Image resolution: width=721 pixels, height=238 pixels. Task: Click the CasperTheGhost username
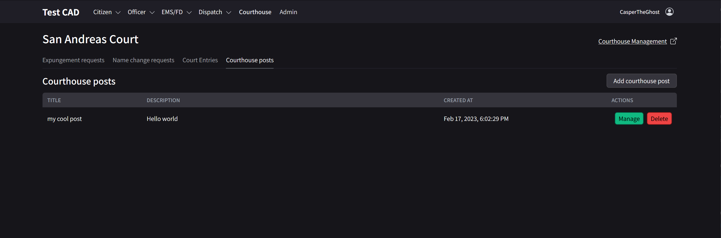pos(639,12)
